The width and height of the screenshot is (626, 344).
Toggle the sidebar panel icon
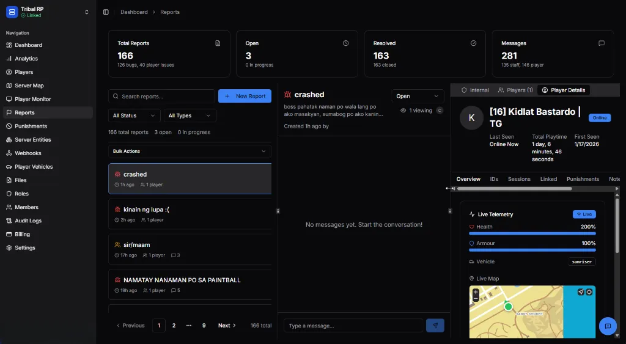point(106,12)
